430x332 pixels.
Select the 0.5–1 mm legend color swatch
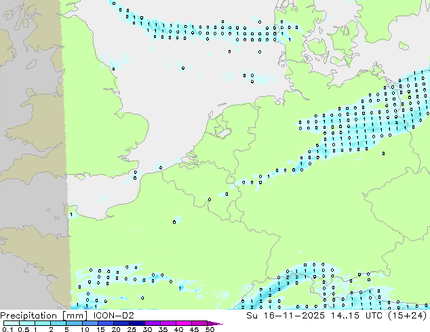click(x=27, y=323)
